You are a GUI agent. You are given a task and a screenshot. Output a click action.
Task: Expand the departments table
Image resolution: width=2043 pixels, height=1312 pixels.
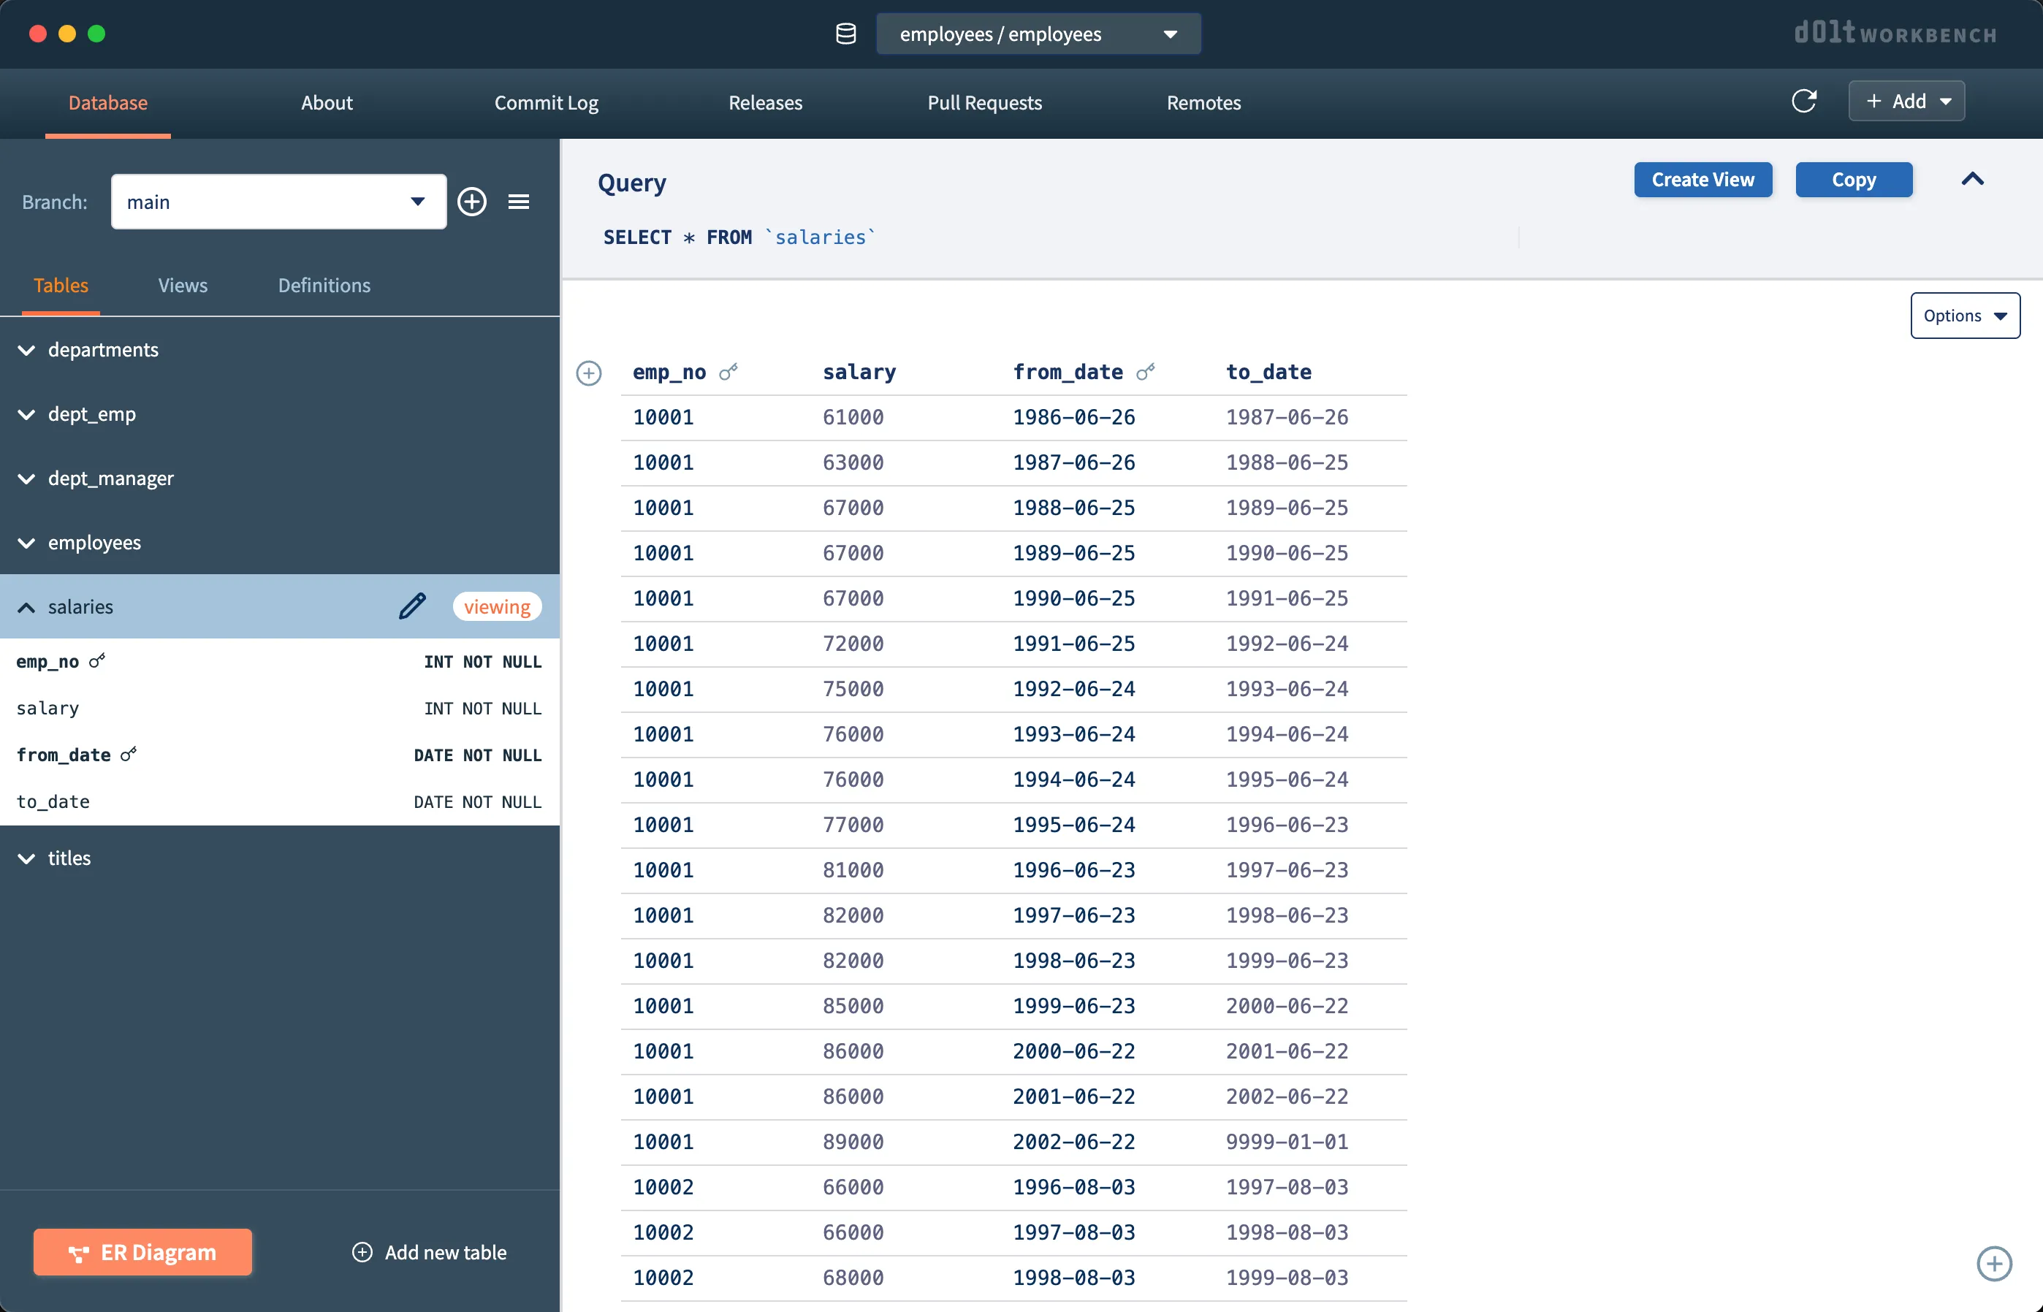pos(26,350)
